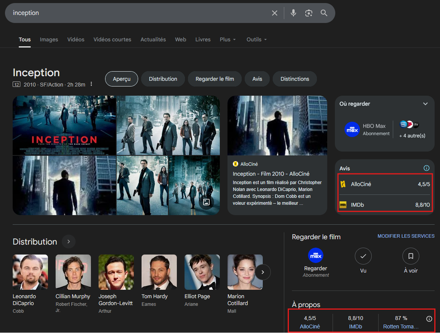Click the AlloCiné logo icon in Avis
Image resolution: width=440 pixels, height=333 pixels.
coord(343,184)
